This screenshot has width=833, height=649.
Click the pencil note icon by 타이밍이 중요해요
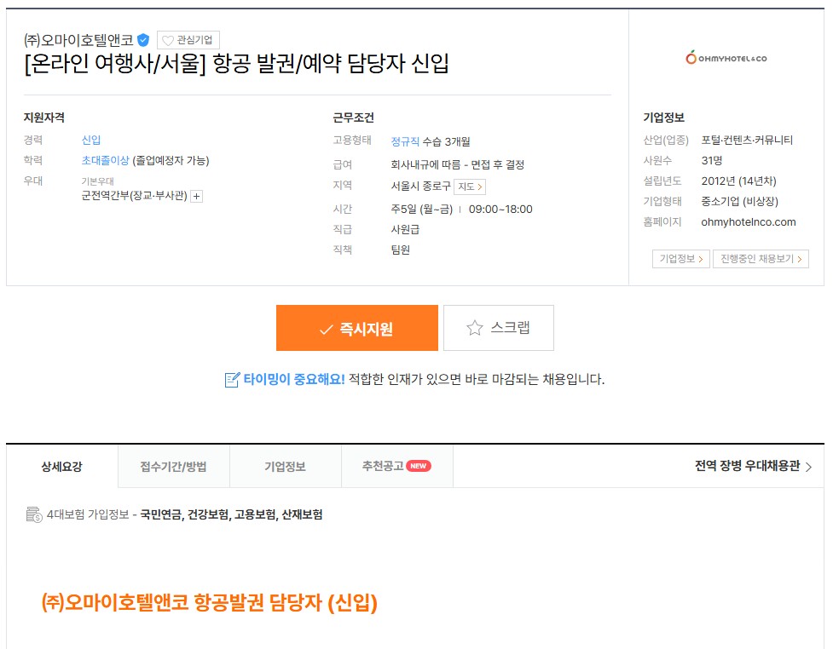click(232, 380)
